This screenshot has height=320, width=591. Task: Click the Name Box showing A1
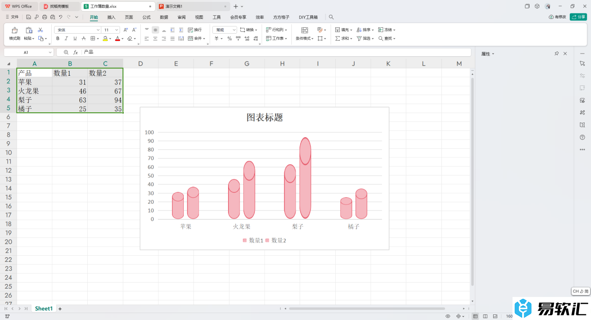28,53
